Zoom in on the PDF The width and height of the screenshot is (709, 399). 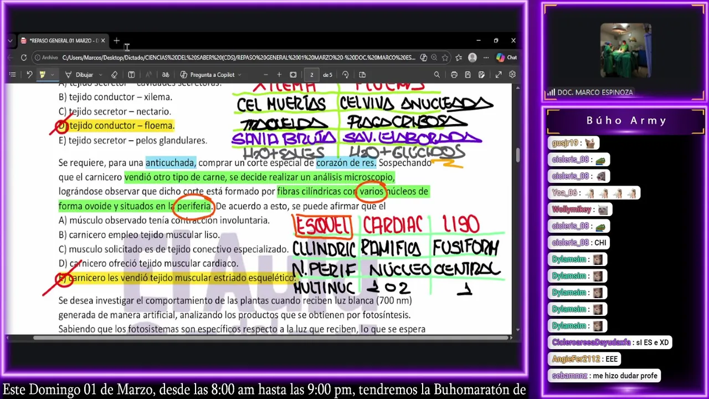tap(279, 75)
